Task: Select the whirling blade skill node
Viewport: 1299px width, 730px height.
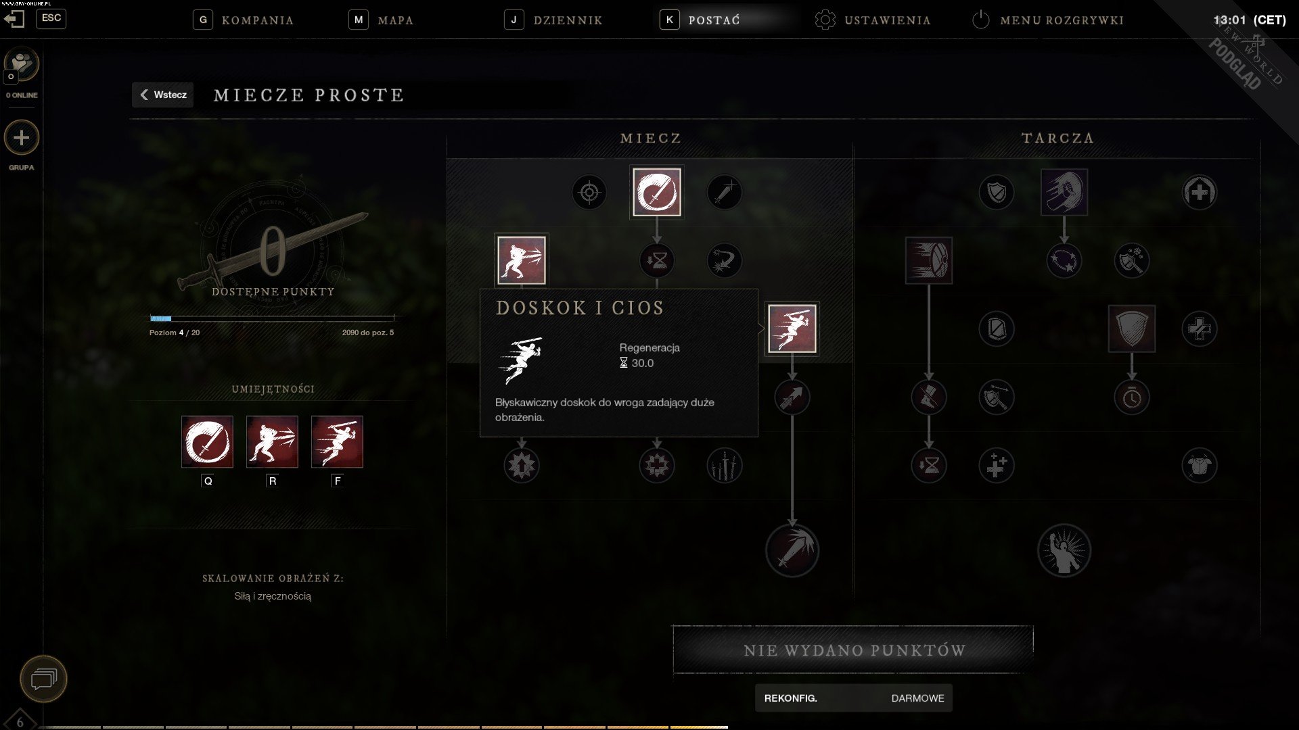Action: tap(656, 192)
